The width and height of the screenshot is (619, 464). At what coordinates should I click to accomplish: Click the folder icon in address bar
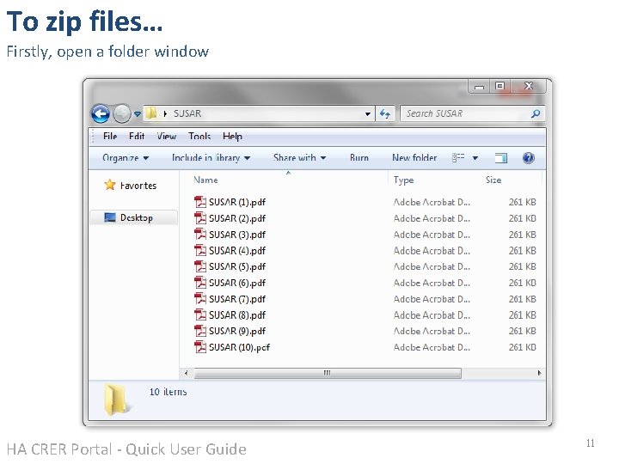tap(151, 113)
